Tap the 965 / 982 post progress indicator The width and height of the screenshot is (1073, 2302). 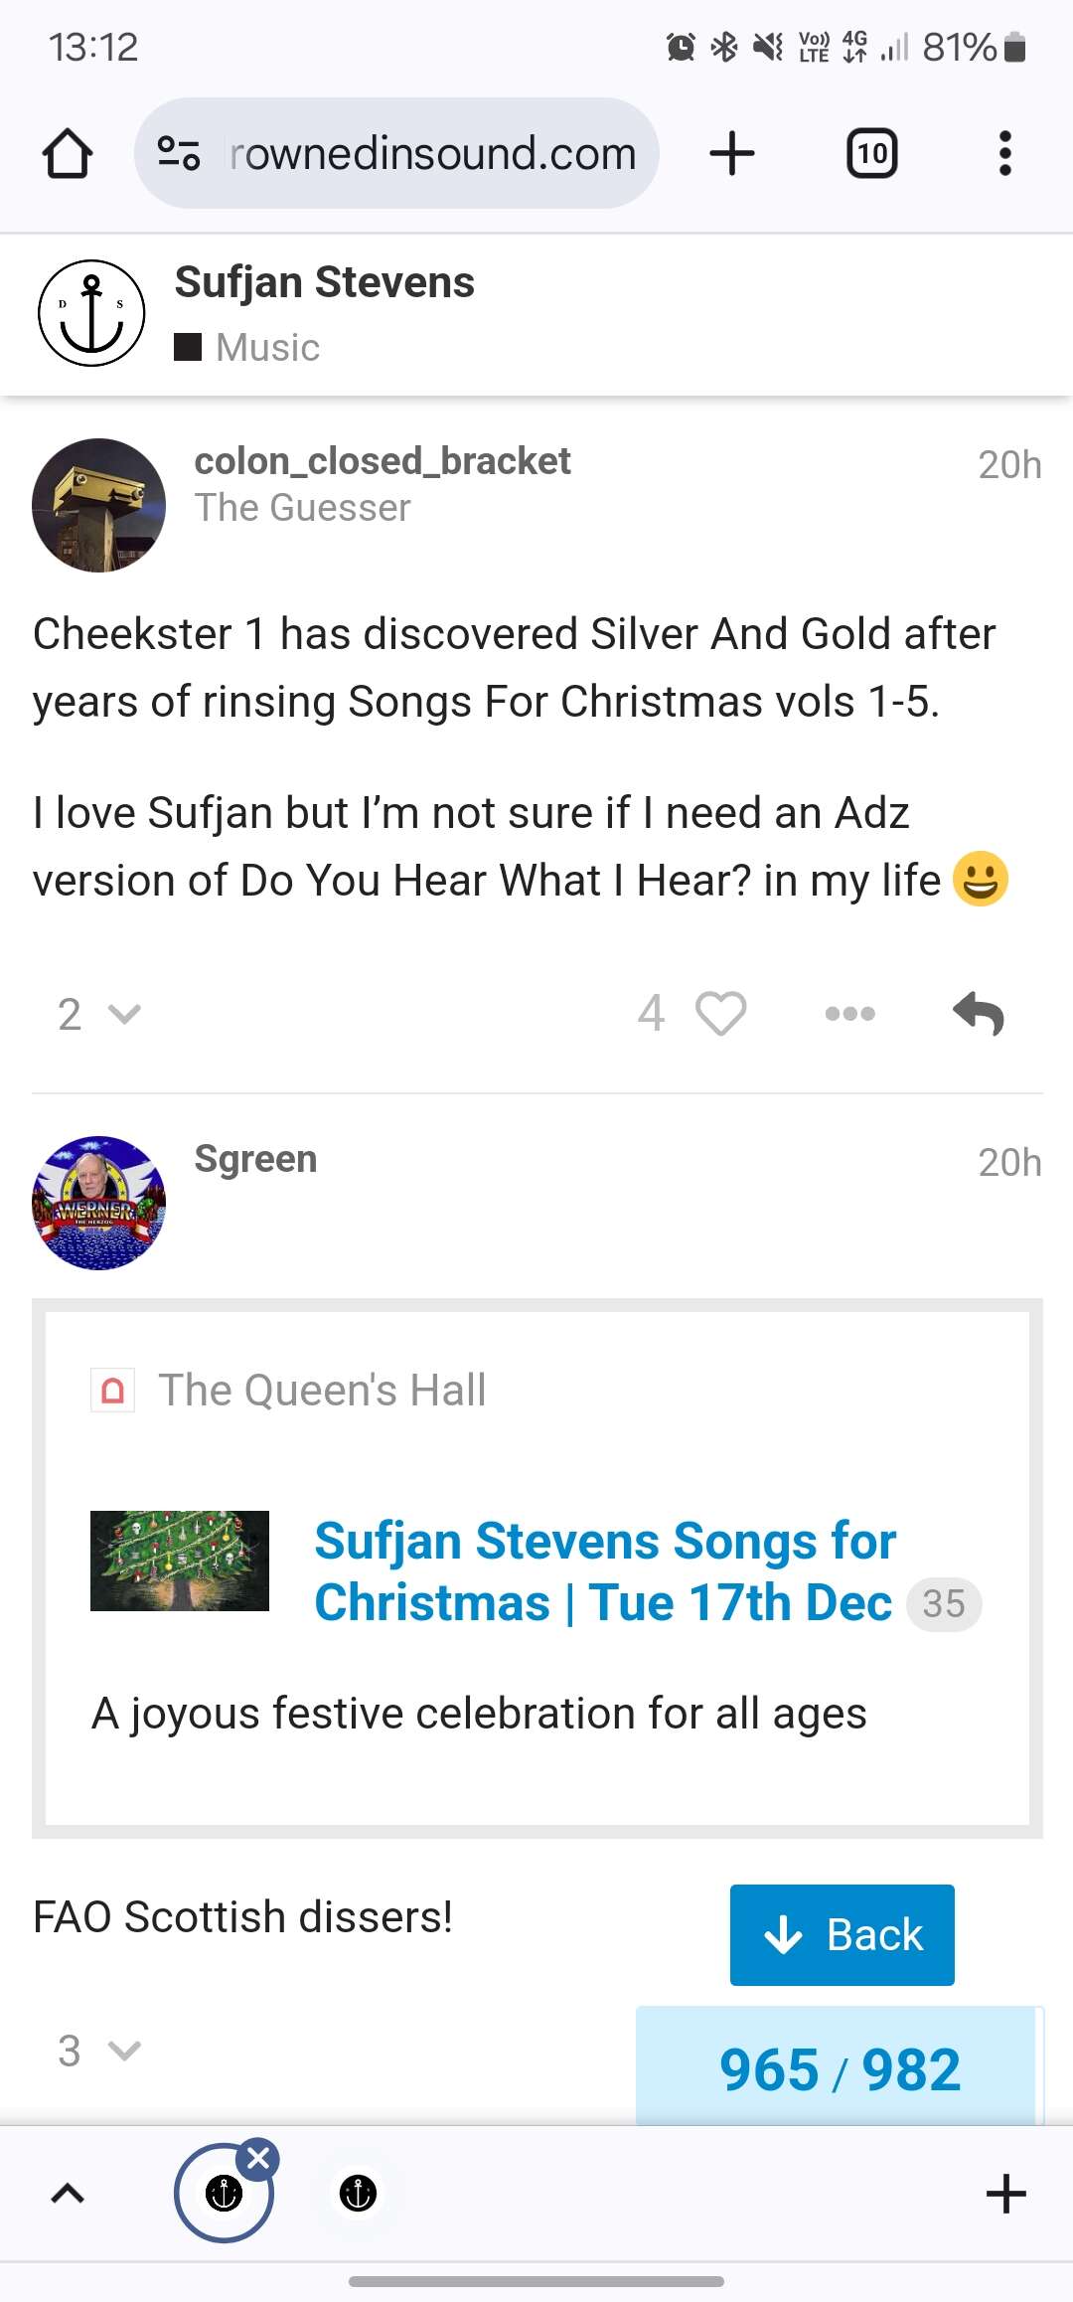pos(840,2069)
